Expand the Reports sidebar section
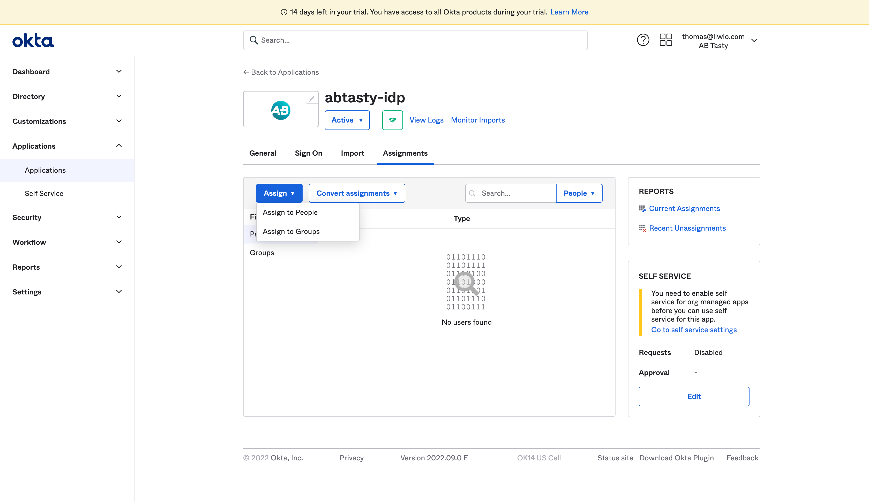Image resolution: width=869 pixels, height=502 pixels. pos(67,267)
